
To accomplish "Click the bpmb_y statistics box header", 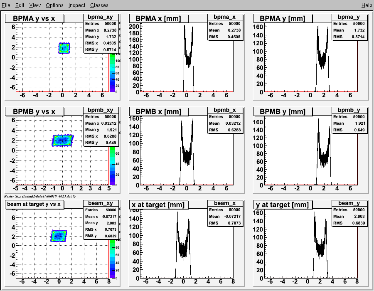I will (x=349, y=110).
